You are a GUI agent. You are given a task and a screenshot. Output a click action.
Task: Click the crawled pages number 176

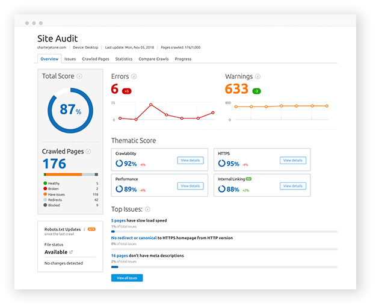54,164
